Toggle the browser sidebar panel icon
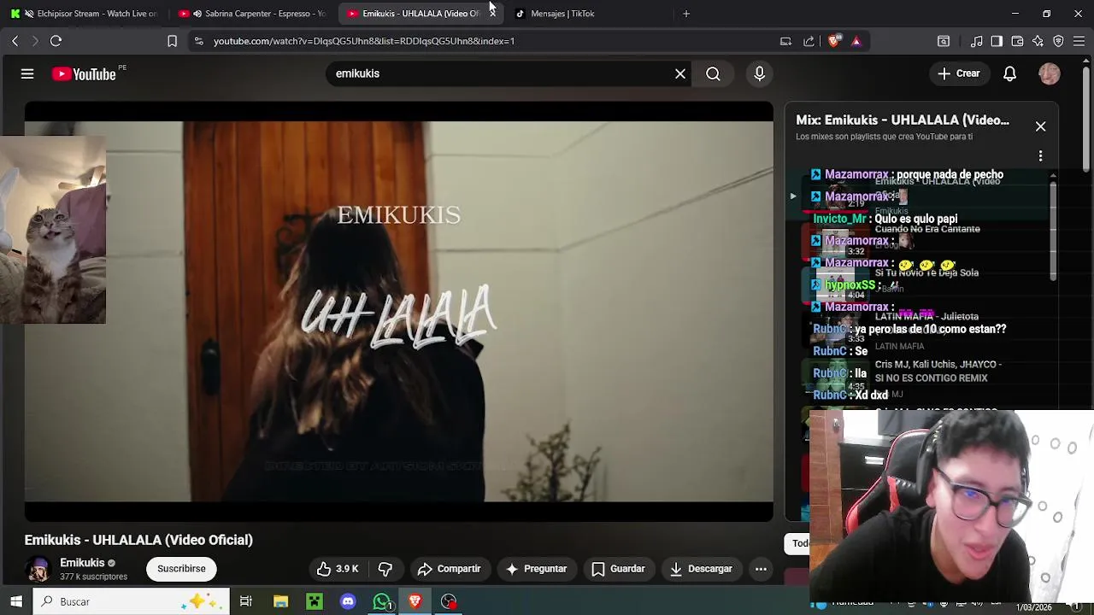The width and height of the screenshot is (1094, 615). pyautogui.click(x=997, y=41)
